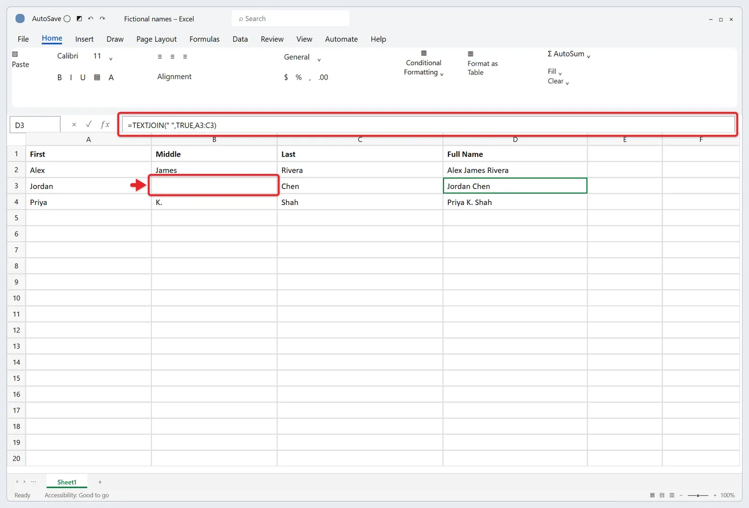The image size is (749, 508).
Task: Add a new sheet with plus
Action: click(100, 482)
